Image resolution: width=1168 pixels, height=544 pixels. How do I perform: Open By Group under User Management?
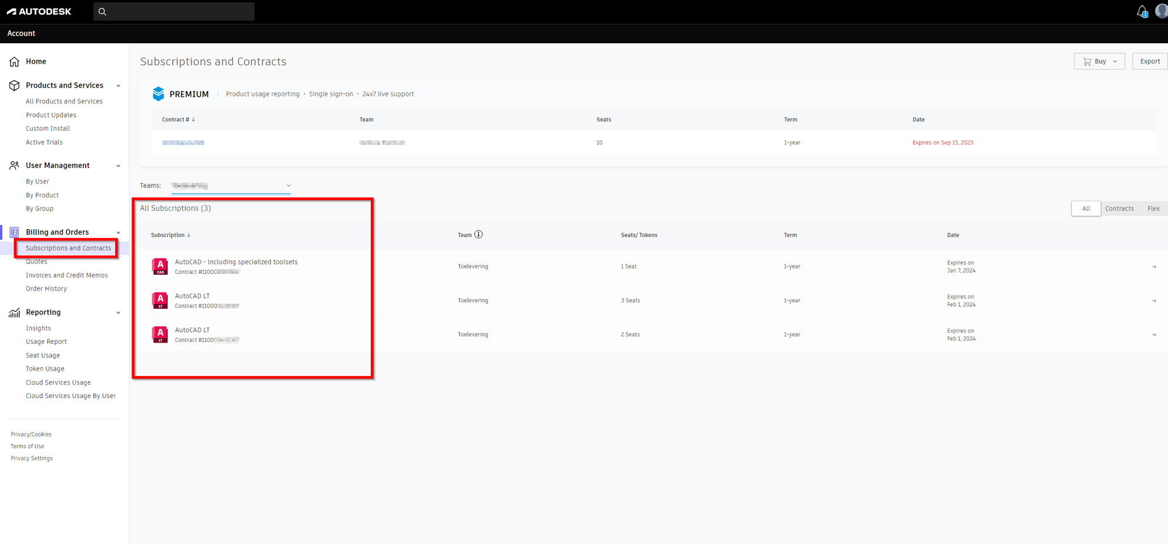click(40, 208)
